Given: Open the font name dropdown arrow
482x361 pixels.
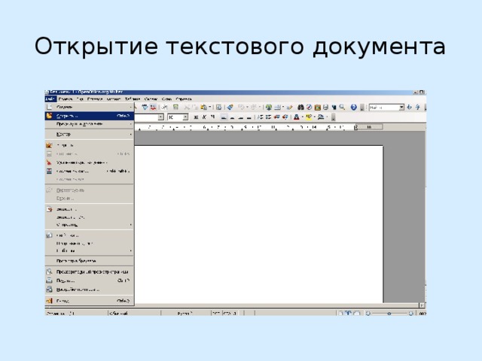Looking at the screenshot, I should [160, 117].
